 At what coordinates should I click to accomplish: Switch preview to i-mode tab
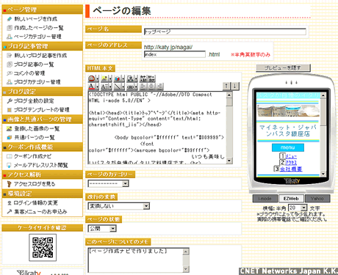coord(265,199)
